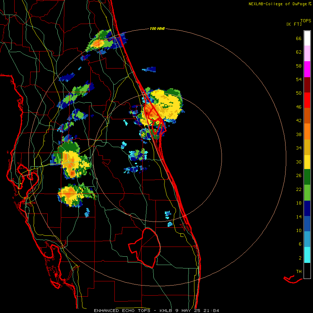Click the "9 MAY 25" date text
The height and width of the screenshot is (313, 313).
(188, 311)
